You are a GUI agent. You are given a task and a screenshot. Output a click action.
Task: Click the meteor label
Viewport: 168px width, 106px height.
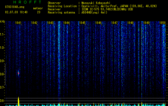pos(38,8)
